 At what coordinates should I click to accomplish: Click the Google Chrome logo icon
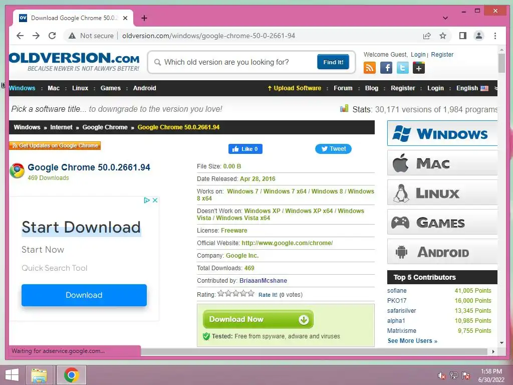click(x=17, y=170)
